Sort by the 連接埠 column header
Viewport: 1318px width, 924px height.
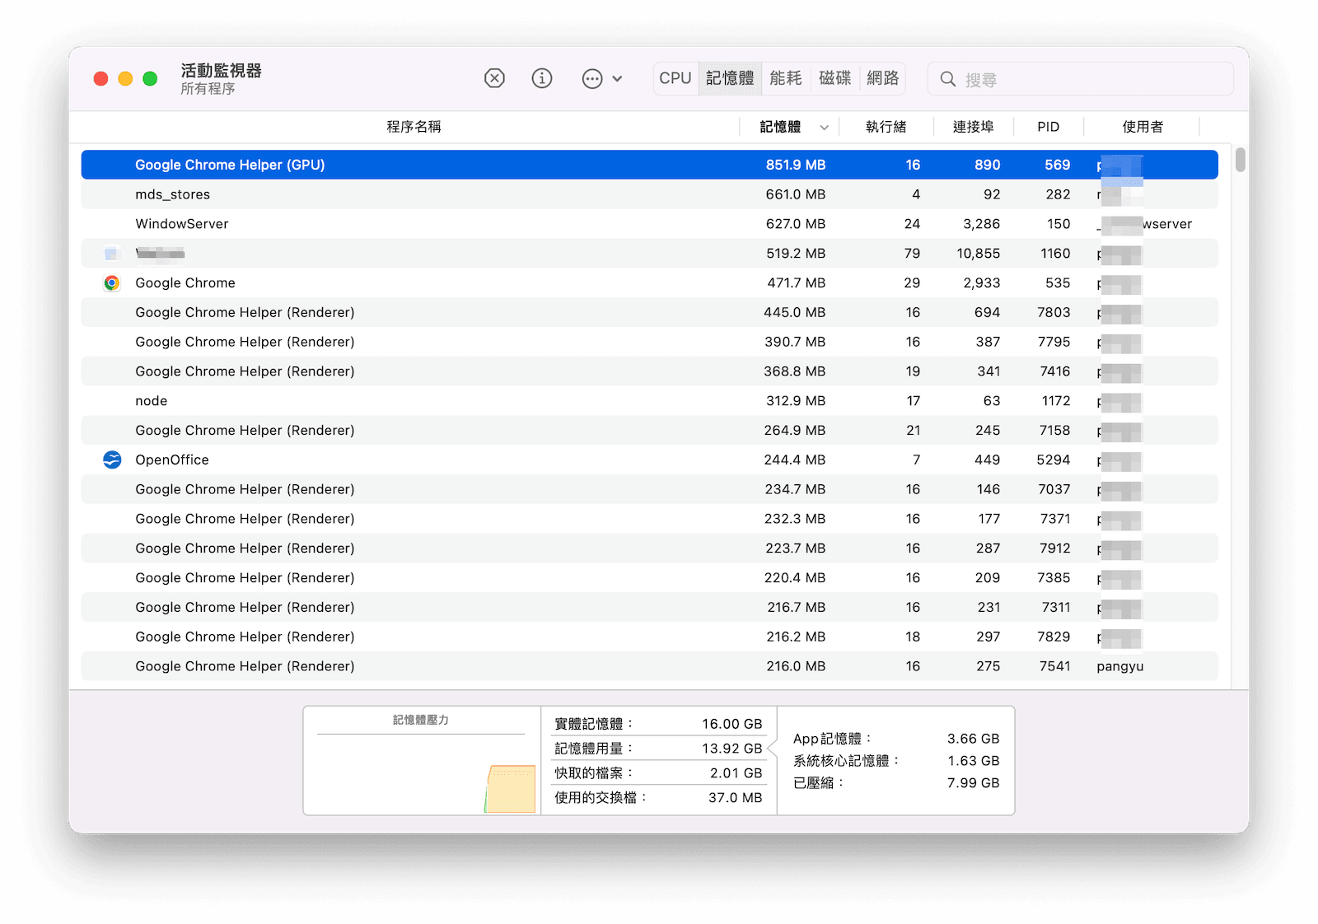coord(974,127)
